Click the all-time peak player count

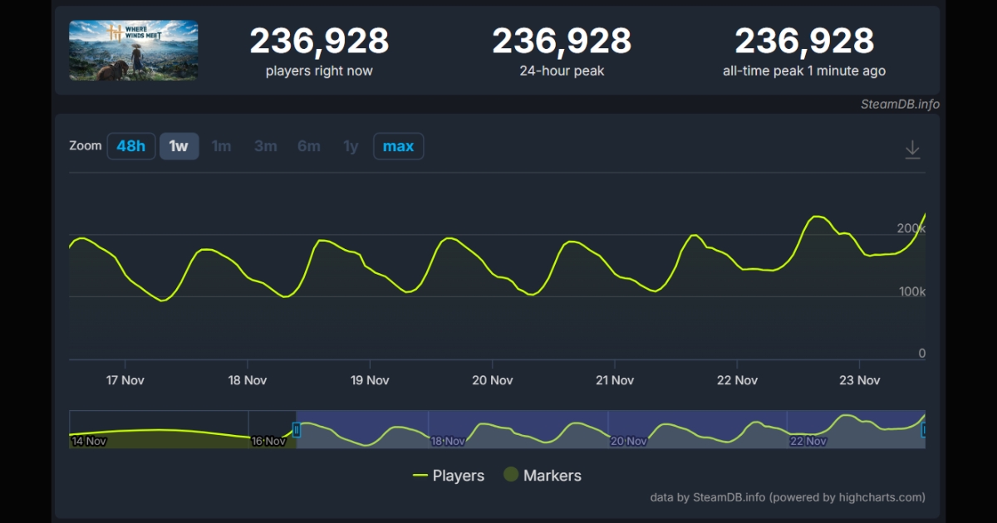pos(804,41)
